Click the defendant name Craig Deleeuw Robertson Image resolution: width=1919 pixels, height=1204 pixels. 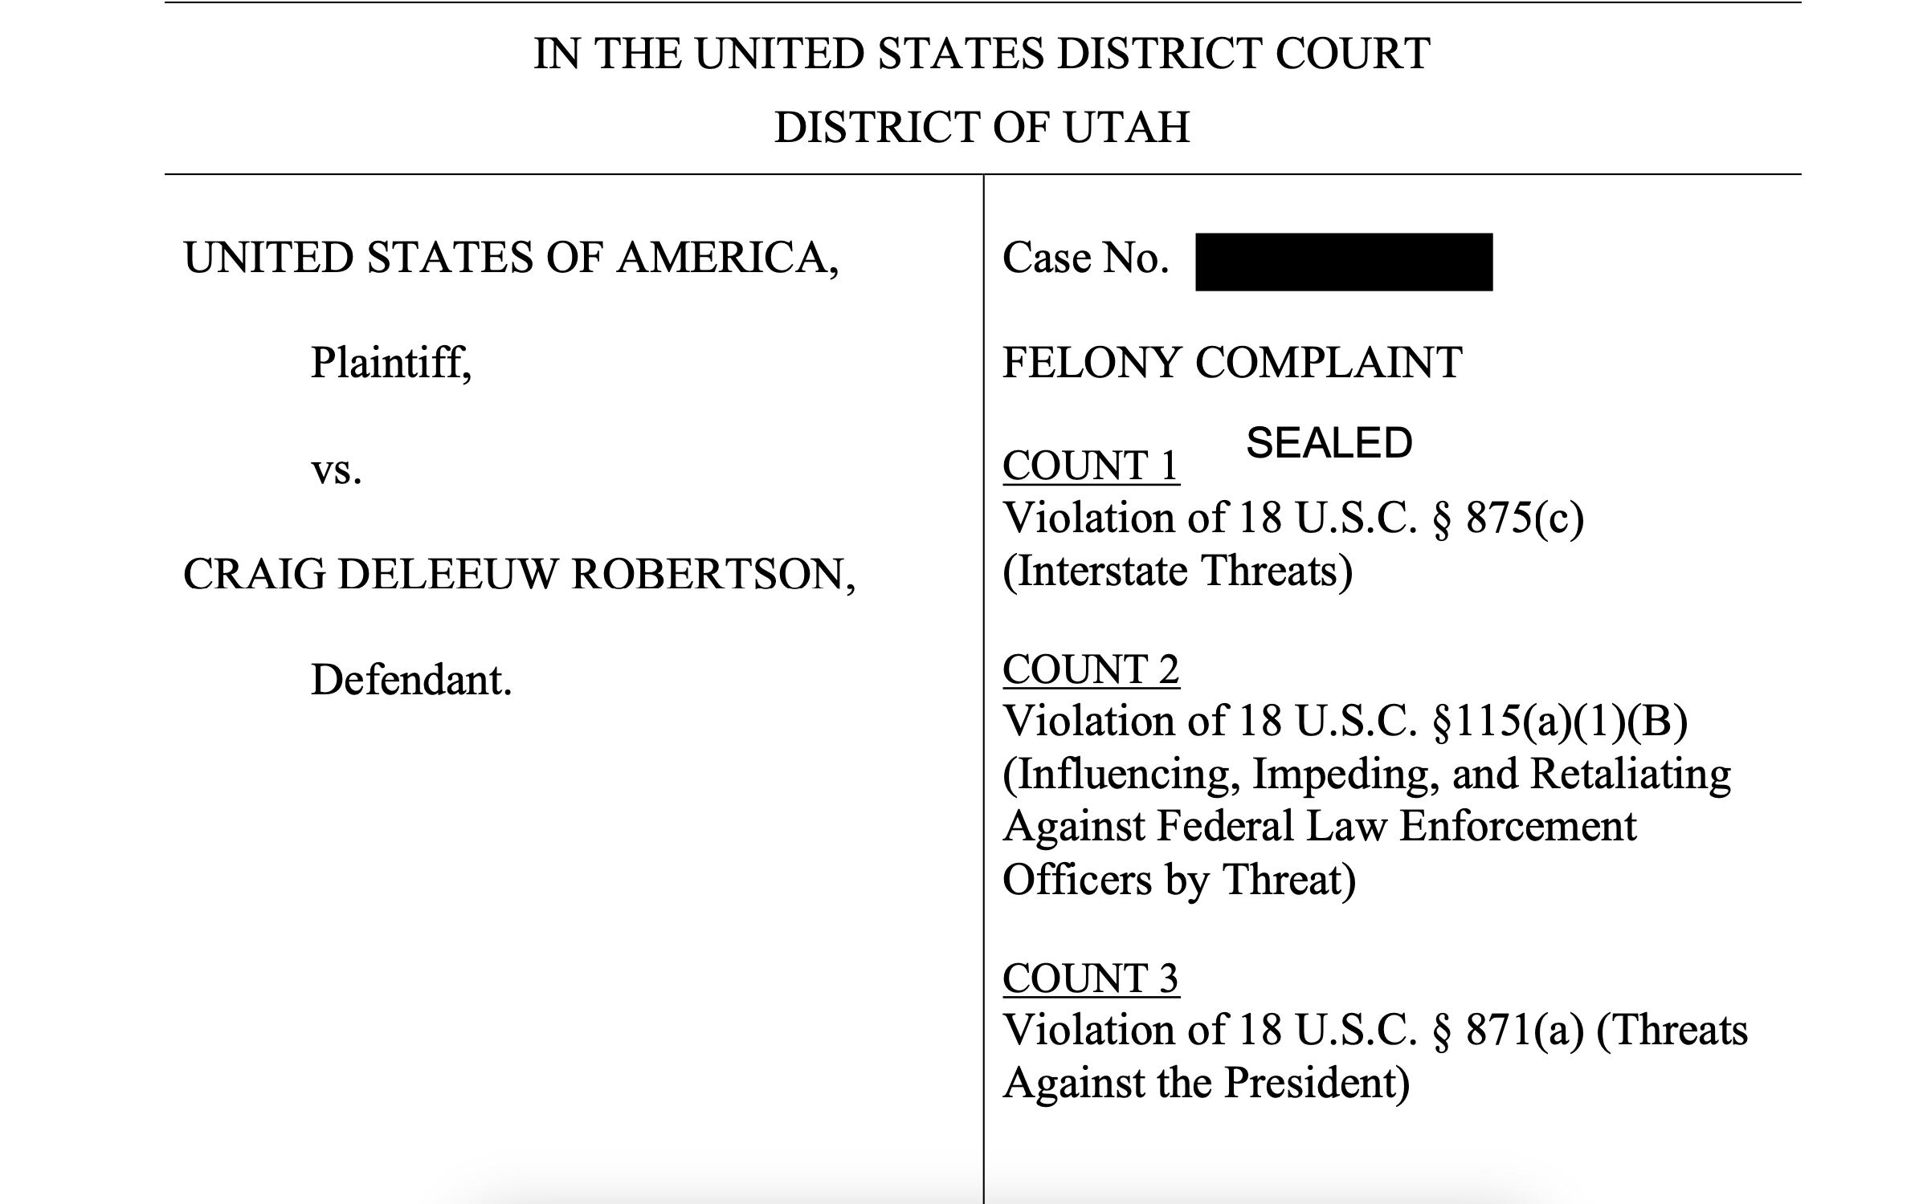[x=519, y=575]
